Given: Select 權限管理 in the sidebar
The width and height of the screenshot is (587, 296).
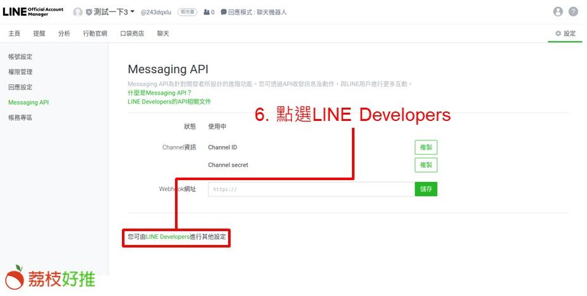Looking at the screenshot, I should (20, 72).
